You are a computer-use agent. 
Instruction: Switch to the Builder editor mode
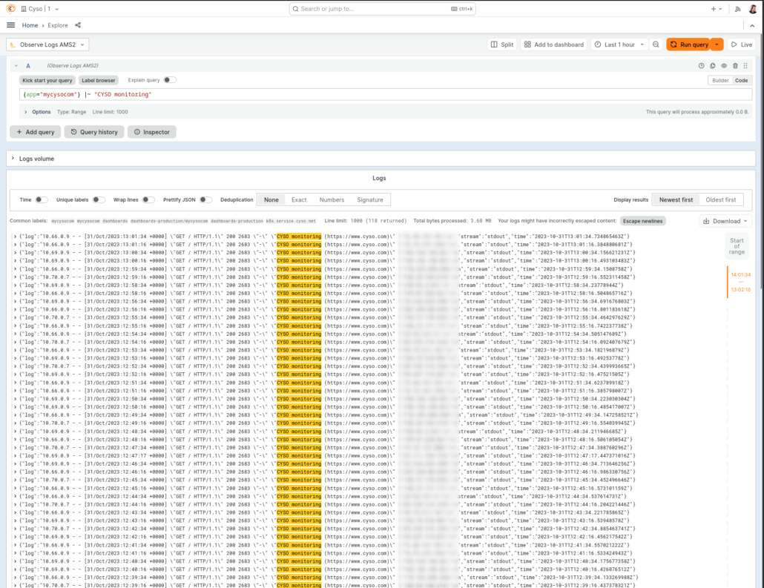(x=720, y=80)
